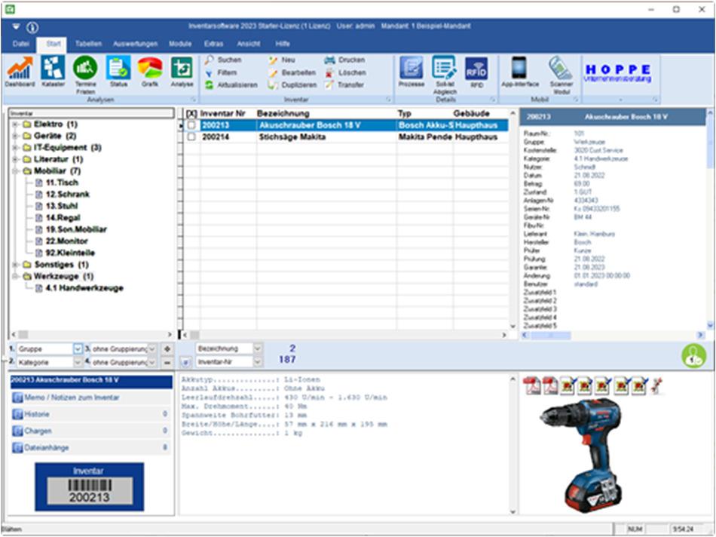Click Drucken to print

tap(344, 60)
